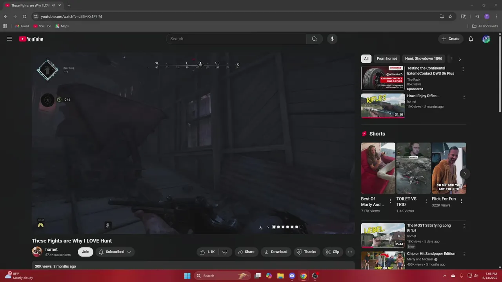Open options for MOST Satisfying Long Rifle
502x282 pixels.
[464, 226]
